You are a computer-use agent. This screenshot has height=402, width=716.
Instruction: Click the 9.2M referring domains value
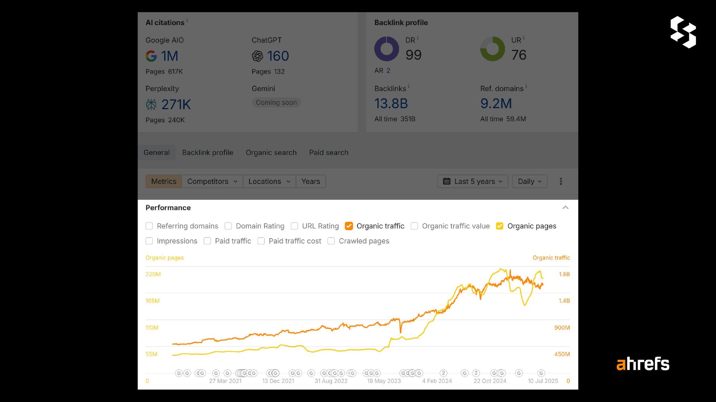496,103
